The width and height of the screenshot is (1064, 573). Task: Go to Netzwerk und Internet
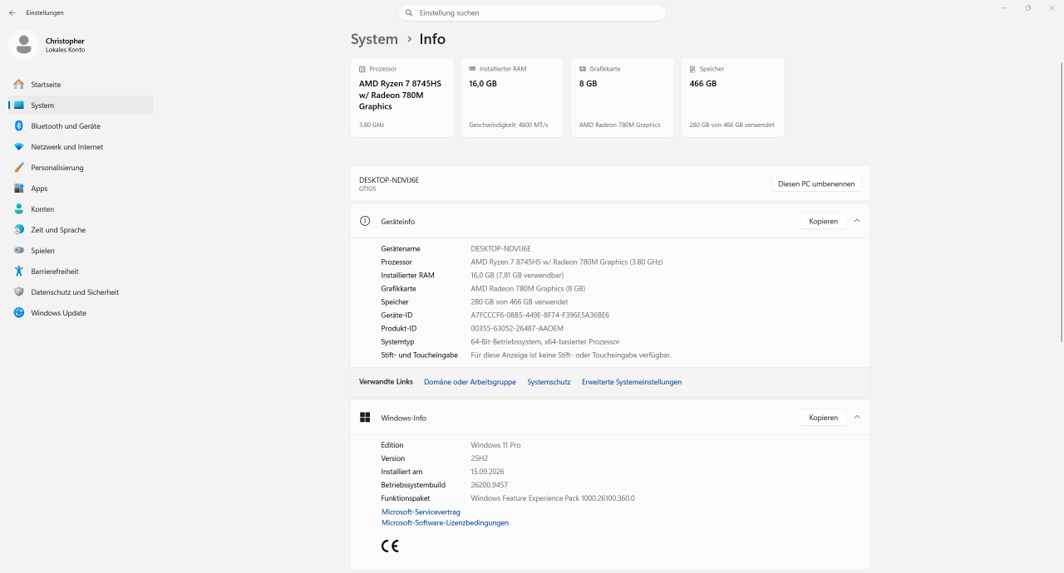pyautogui.click(x=81, y=147)
